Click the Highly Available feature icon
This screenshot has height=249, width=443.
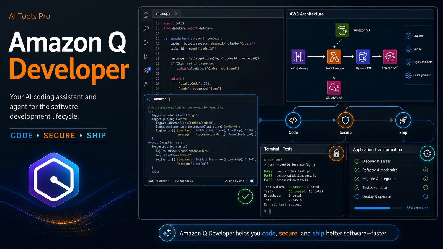(x=408, y=62)
